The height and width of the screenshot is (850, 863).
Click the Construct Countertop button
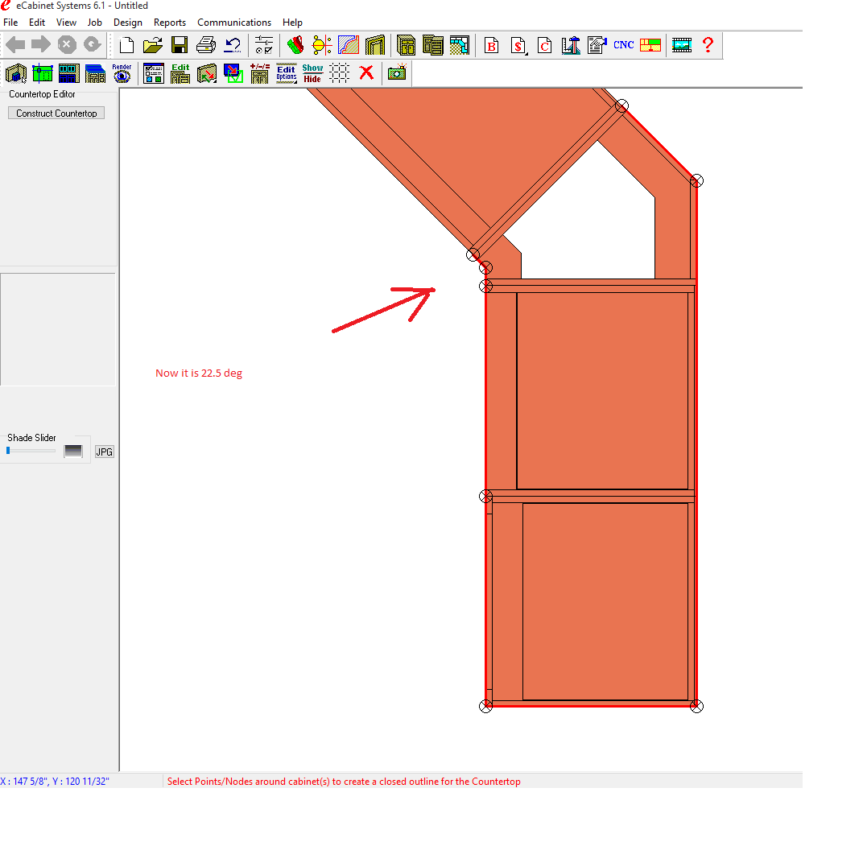[56, 113]
